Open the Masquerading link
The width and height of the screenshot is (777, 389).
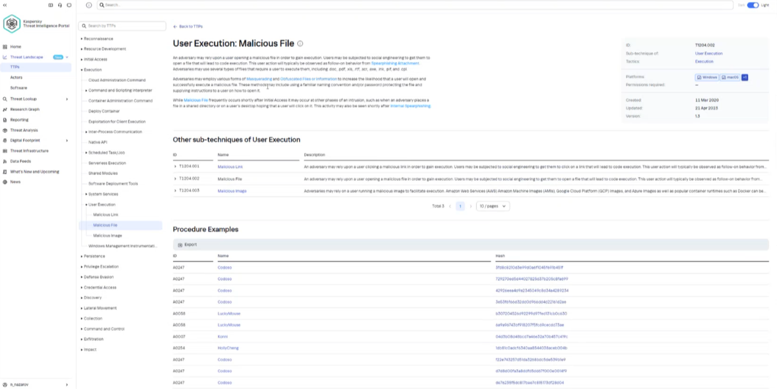259,79
